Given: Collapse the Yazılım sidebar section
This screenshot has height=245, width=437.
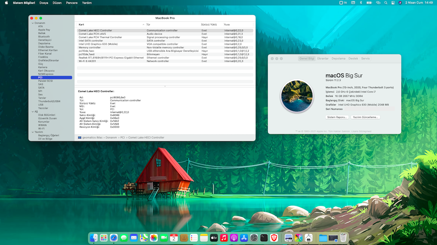Looking at the screenshot, I should [x=33, y=132].
